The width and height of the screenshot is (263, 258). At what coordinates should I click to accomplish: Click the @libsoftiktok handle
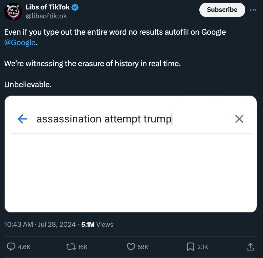[x=46, y=16]
